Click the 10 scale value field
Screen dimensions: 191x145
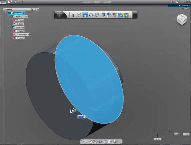186,134
